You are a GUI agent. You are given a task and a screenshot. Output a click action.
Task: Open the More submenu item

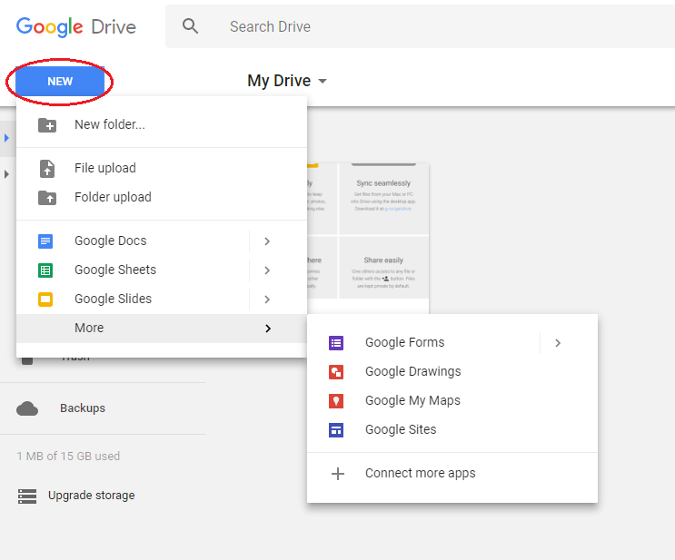click(x=162, y=329)
